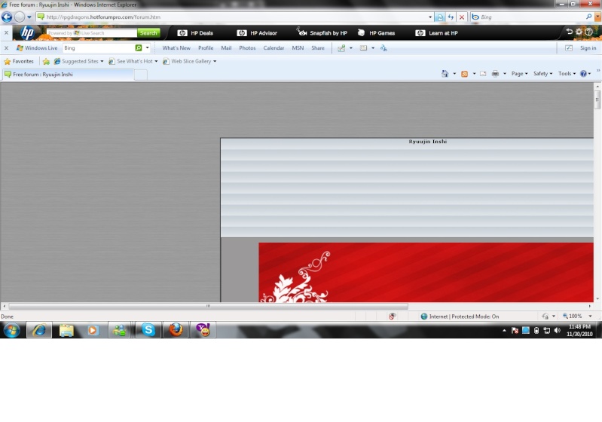Image resolution: width=602 pixels, height=422 pixels.
Task: Click the HP logo on the toolbar
Action: click(x=27, y=33)
